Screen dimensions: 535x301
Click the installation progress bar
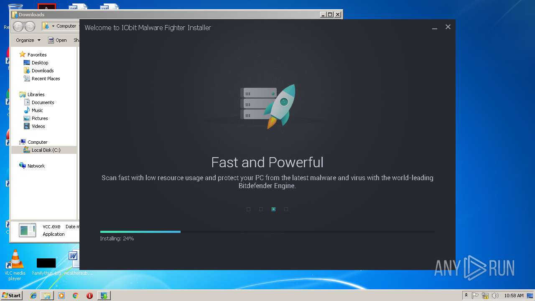(267, 232)
